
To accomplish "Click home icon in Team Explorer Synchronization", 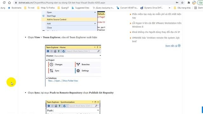I will click(56, 106).
